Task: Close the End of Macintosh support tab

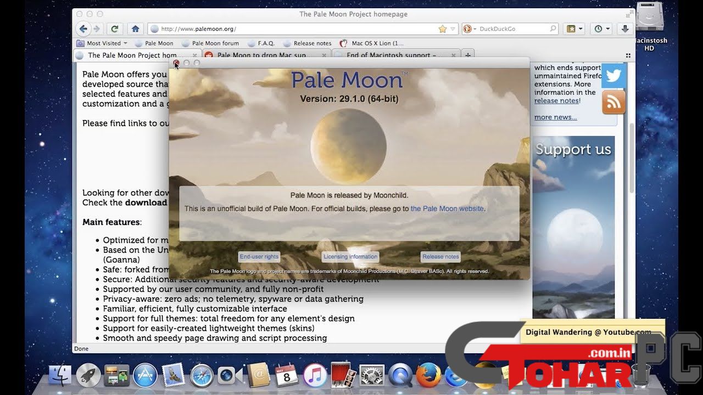Action: click(x=453, y=55)
